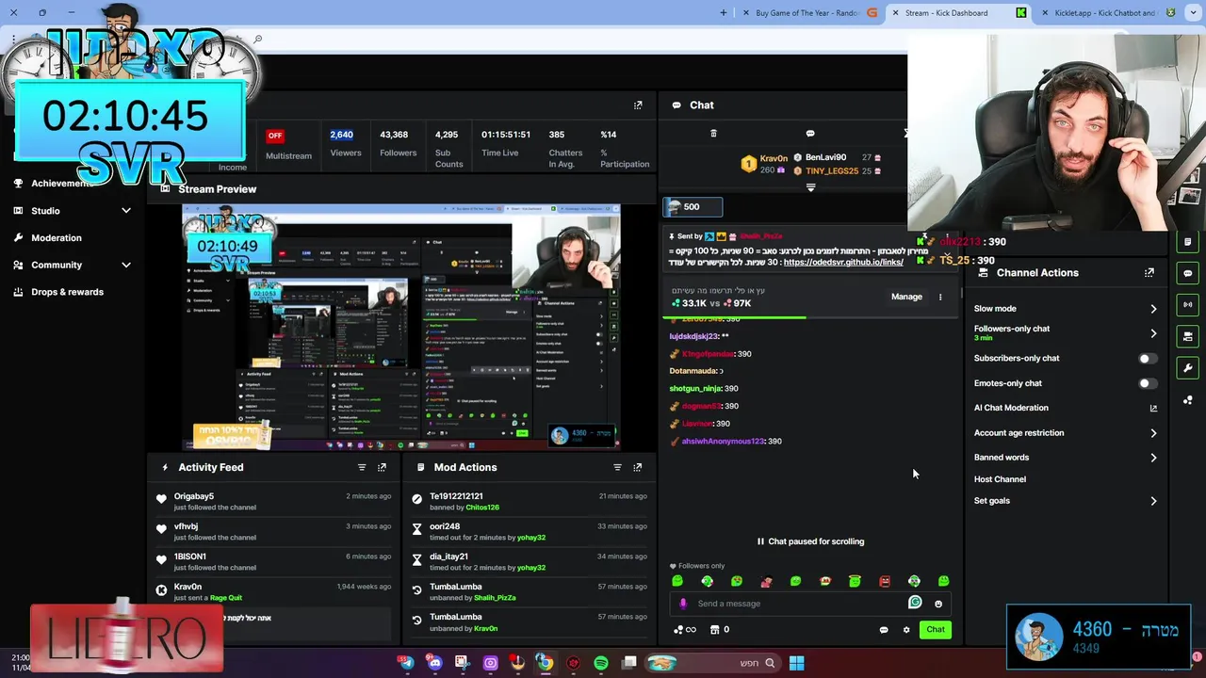This screenshot has width=1206, height=678.
Task: Pop out the Activity Feed panel
Action: 382,467
